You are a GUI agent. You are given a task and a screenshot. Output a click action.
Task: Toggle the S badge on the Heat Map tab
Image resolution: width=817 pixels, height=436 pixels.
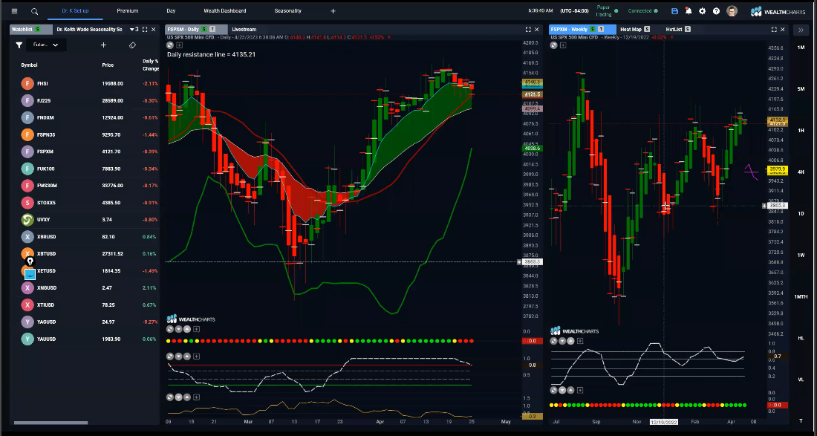point(647,30)
